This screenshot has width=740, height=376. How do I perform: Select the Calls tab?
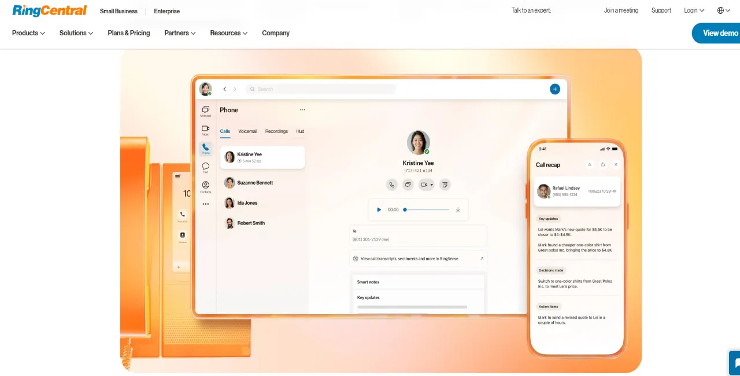tap(225, 131)
